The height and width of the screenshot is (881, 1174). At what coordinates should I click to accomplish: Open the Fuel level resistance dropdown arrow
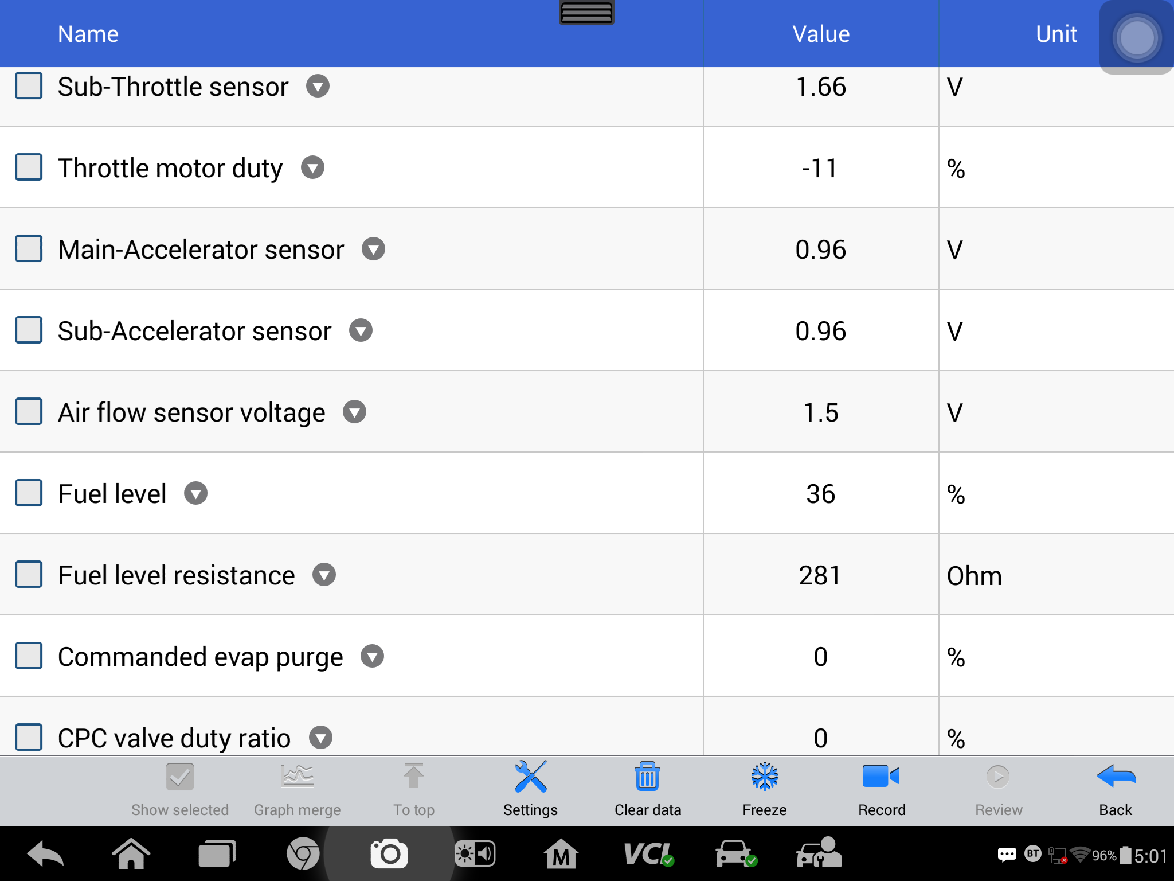(x=324, y=575)
